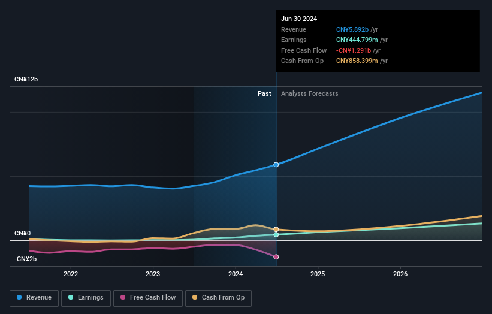The image size is (492, 314).
Task: Click the Analysts Forecasts label
Action: point(310,93)
